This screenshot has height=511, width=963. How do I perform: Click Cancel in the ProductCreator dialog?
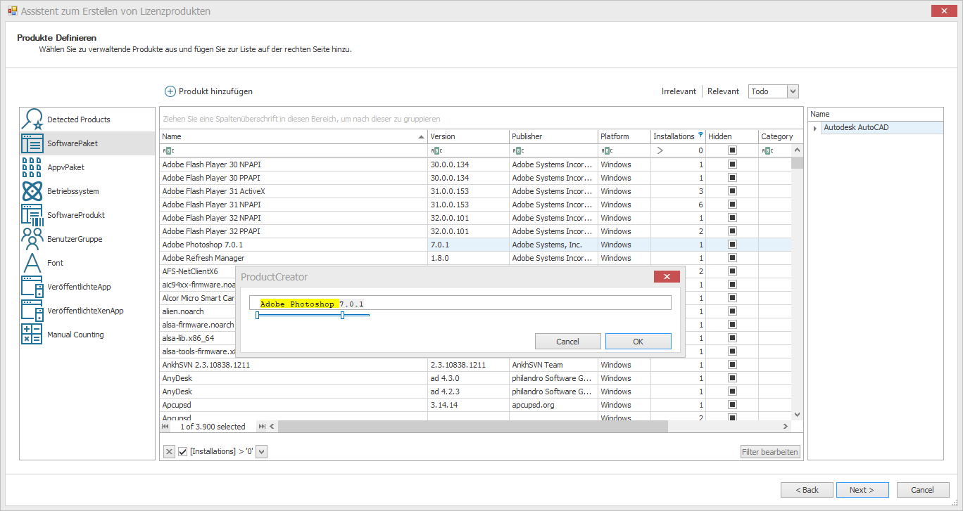pos(567,342)
